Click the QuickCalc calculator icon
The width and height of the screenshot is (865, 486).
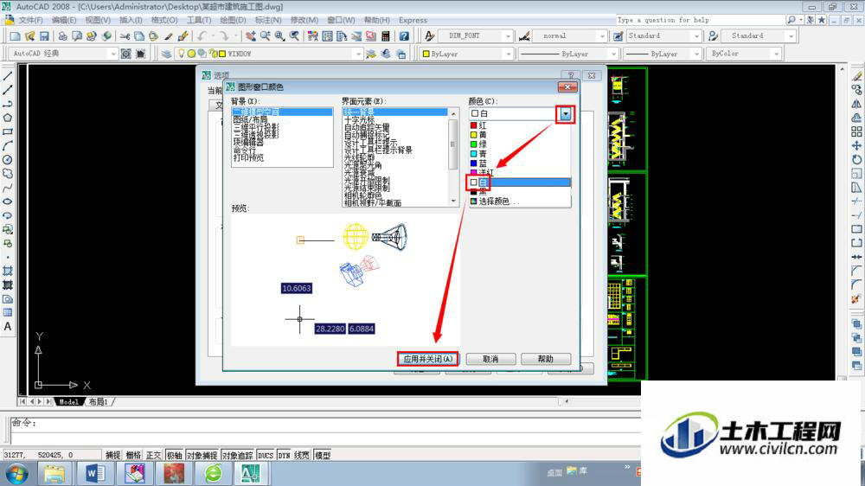(386, 36)
